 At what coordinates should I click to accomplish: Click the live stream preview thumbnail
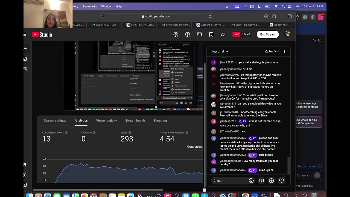[x=134, y=76]
